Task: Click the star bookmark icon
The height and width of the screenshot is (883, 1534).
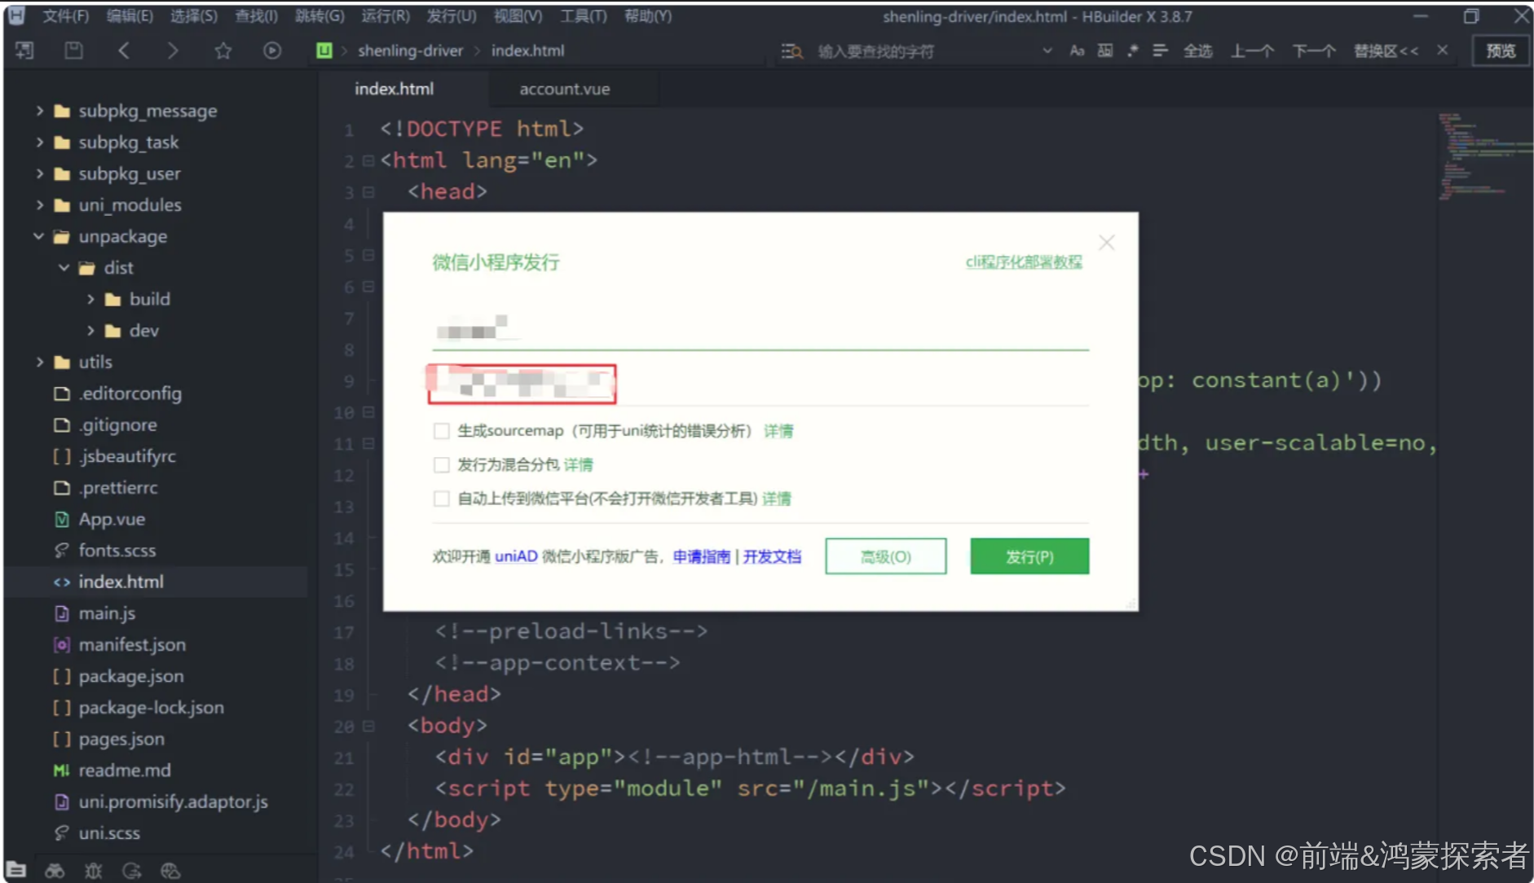Action: click(223, 51)
